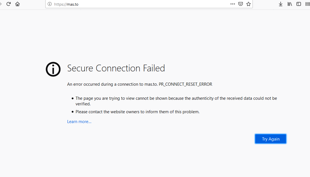Viewport: 310px width, 177px height.
Task: Click the large info icon beside heading
Action: pyautogui.click(x=53, y=69)
